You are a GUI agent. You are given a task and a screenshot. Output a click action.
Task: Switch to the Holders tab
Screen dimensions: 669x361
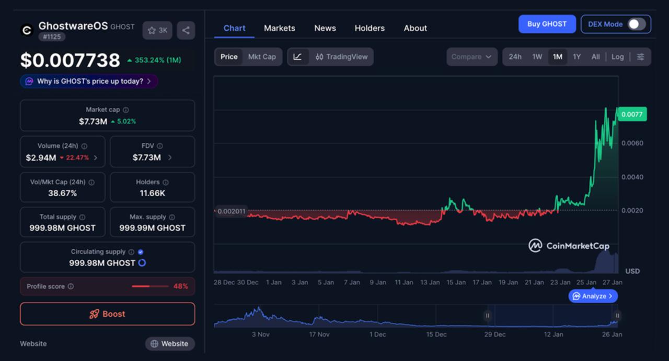(369, 28)
